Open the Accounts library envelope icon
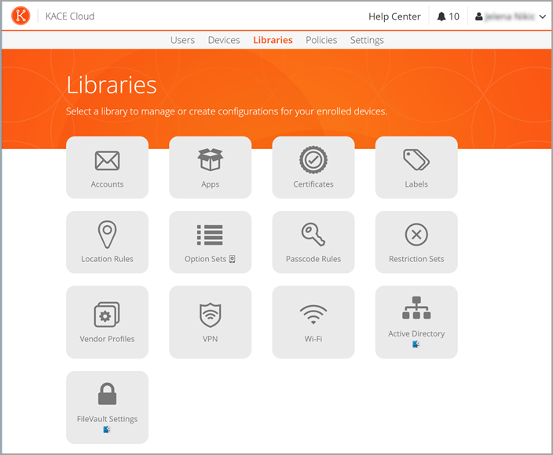Viewport: 553px width, 455px height. tap(107, 161)
